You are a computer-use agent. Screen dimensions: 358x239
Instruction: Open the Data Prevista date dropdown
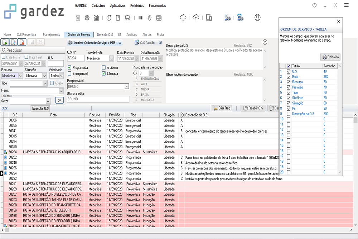136,58
